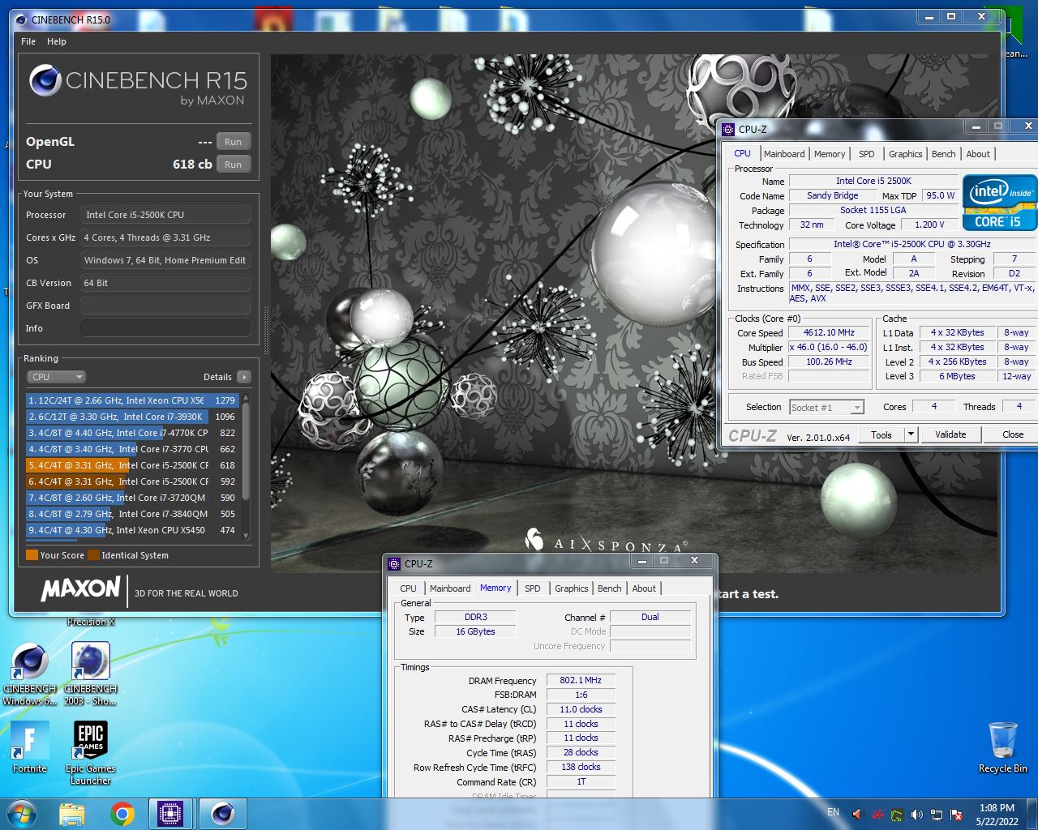This screenshot has height=830, width=1038.
Task: Expand the Tools dropdown arrow
Action: pyautogui.click(x=911, y=435)
